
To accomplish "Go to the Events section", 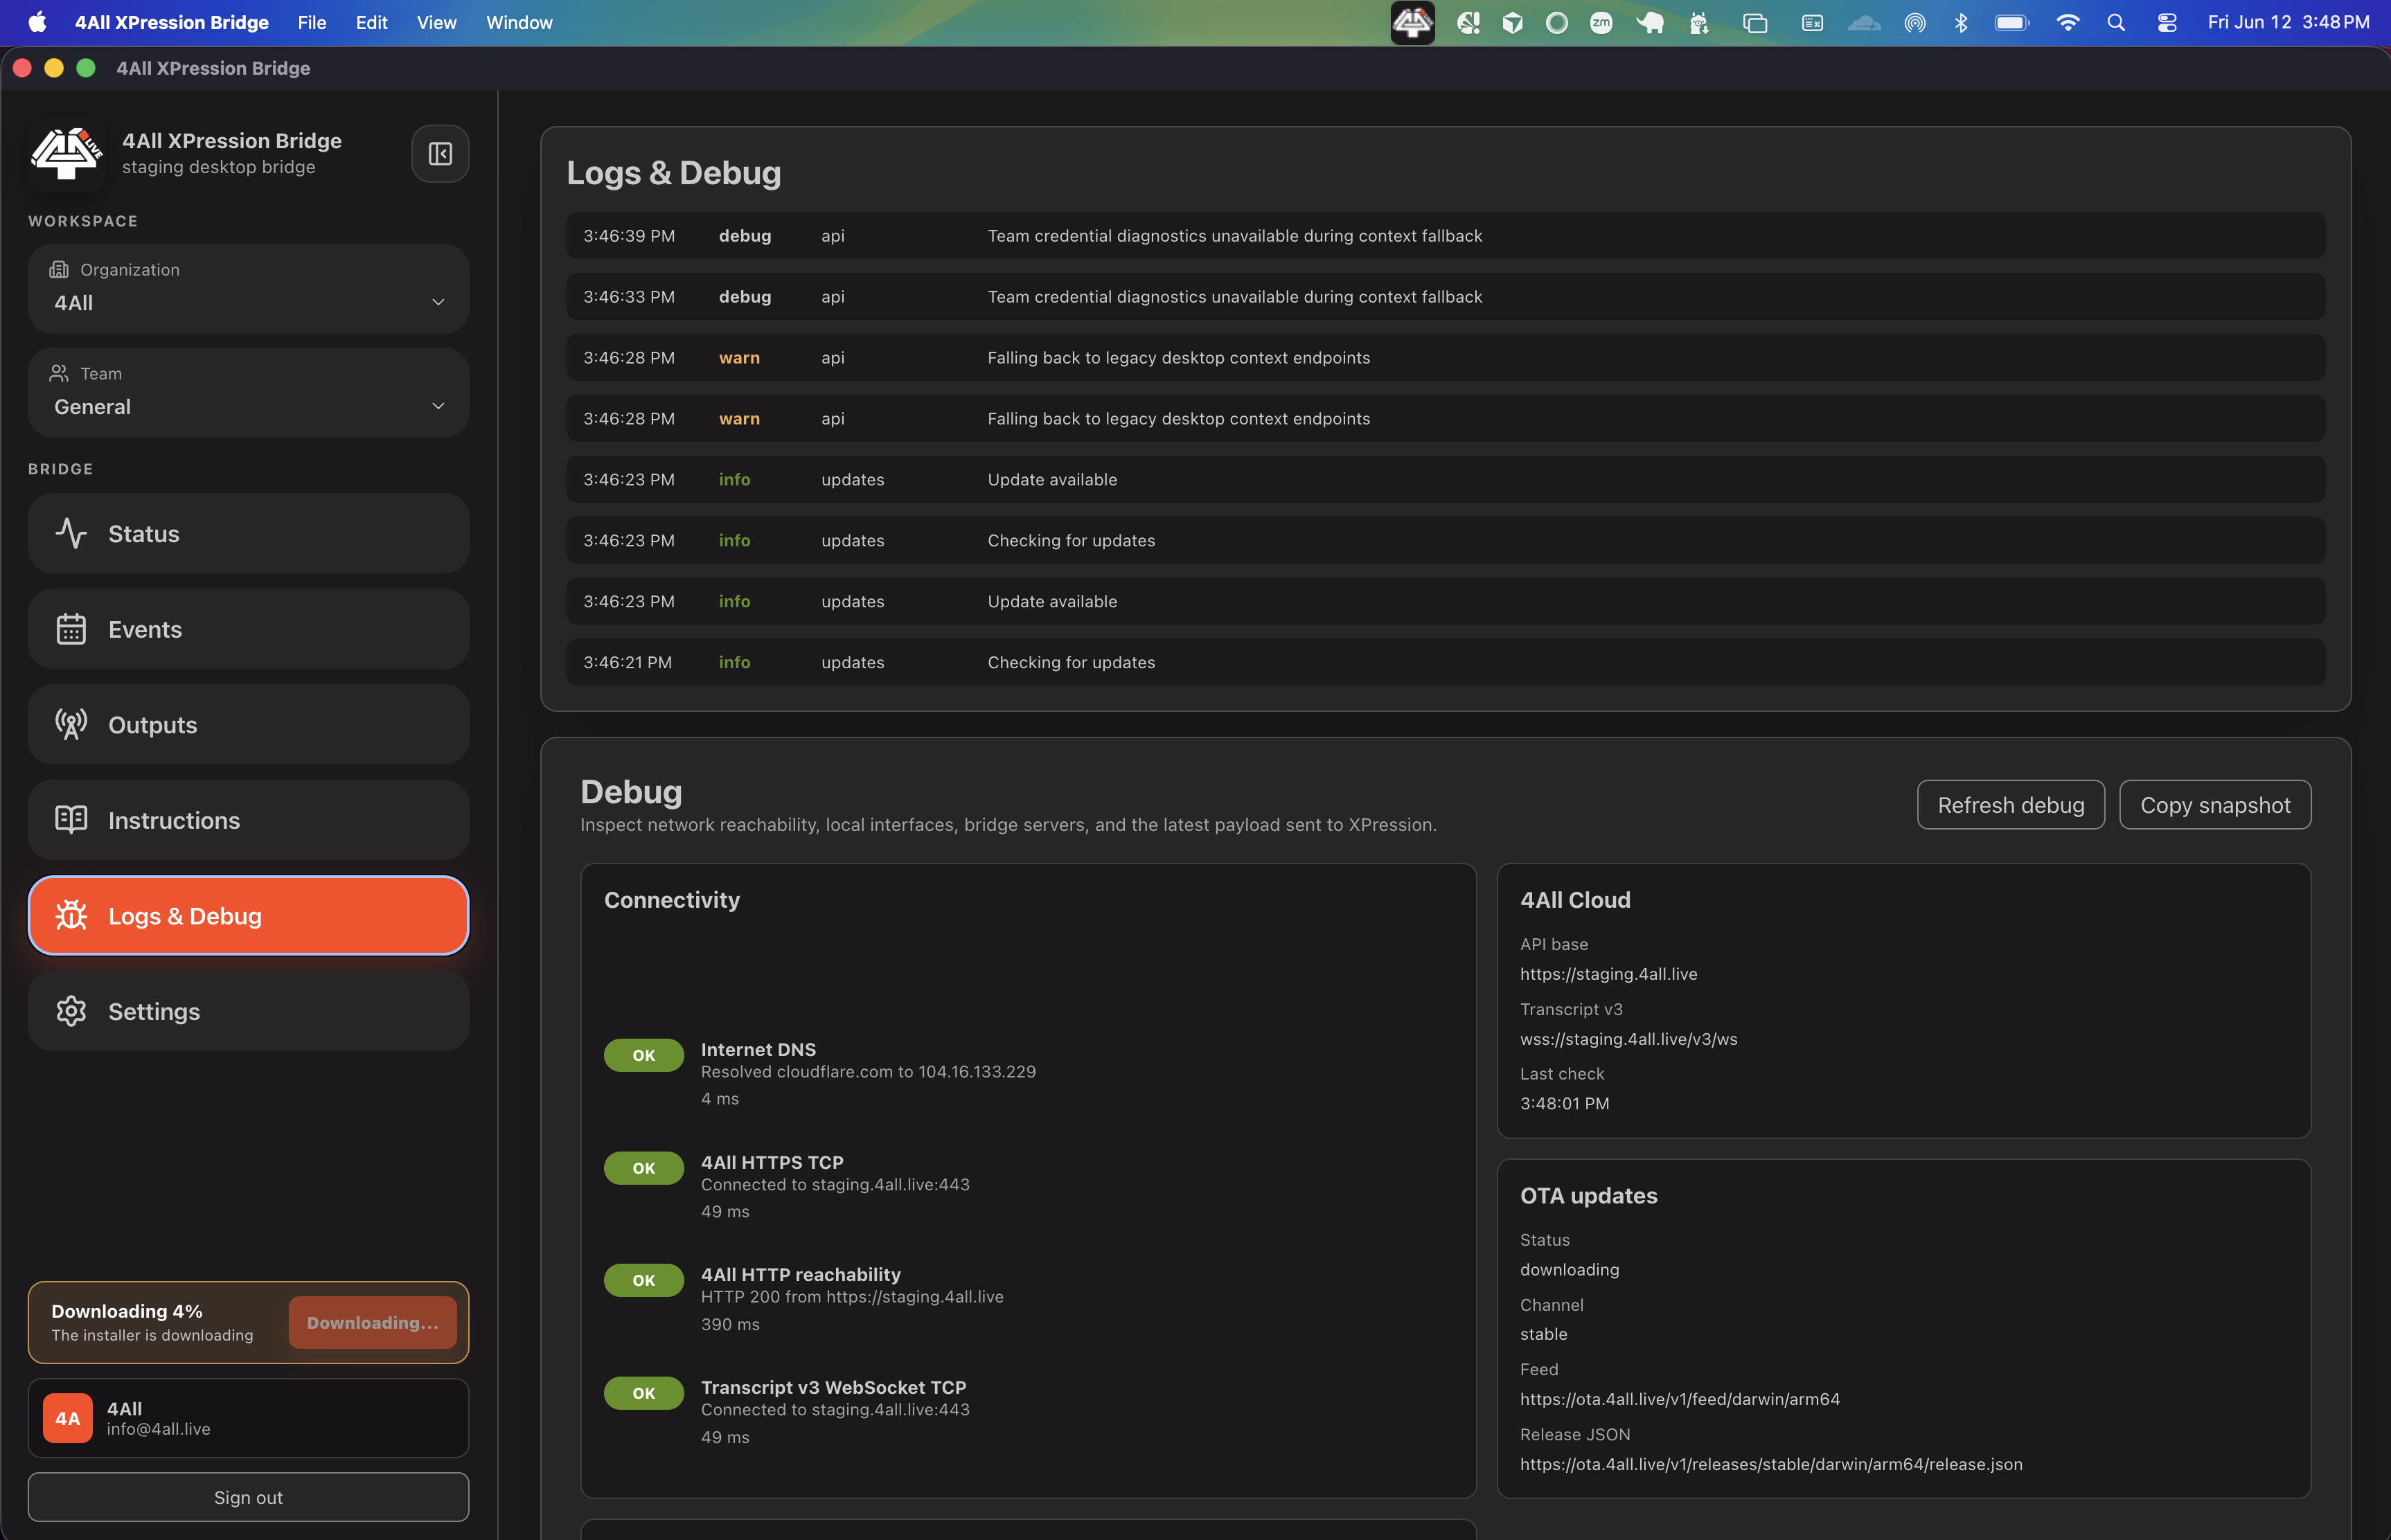I will pyautogui.click(x=248, y=629).
